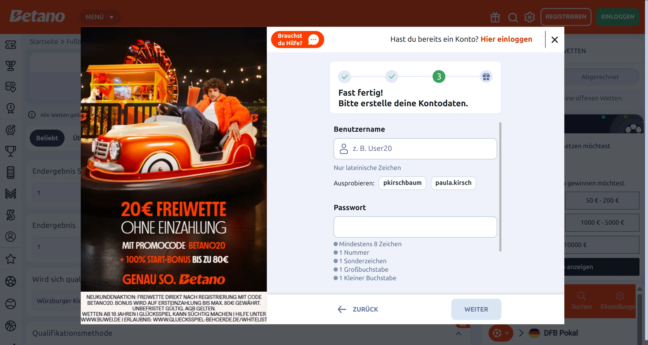Screen dimensions: 648x345
Task: Click the ZURÜCK back button
Action: [358, 309]
